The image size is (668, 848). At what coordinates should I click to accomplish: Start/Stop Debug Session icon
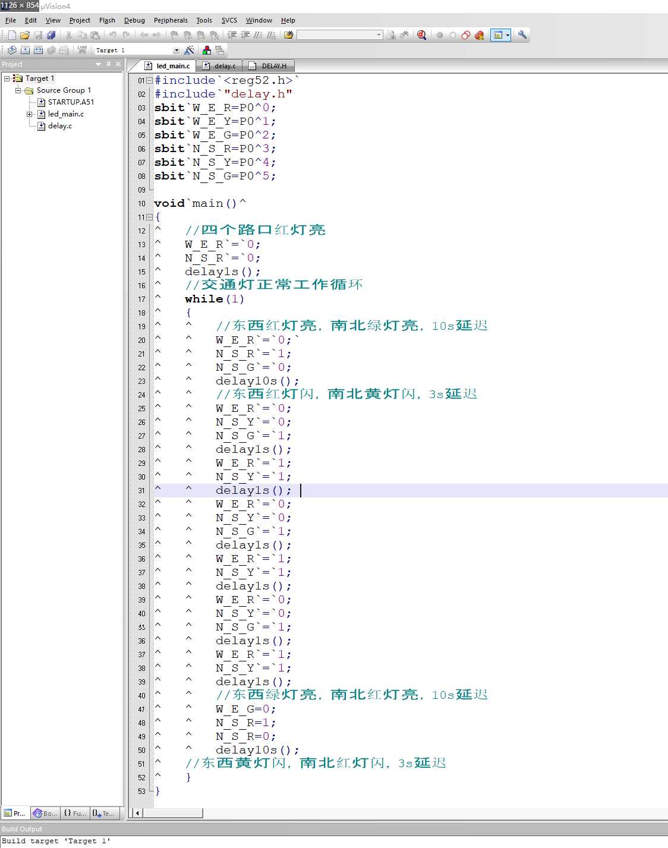click(x=421, y=35)
